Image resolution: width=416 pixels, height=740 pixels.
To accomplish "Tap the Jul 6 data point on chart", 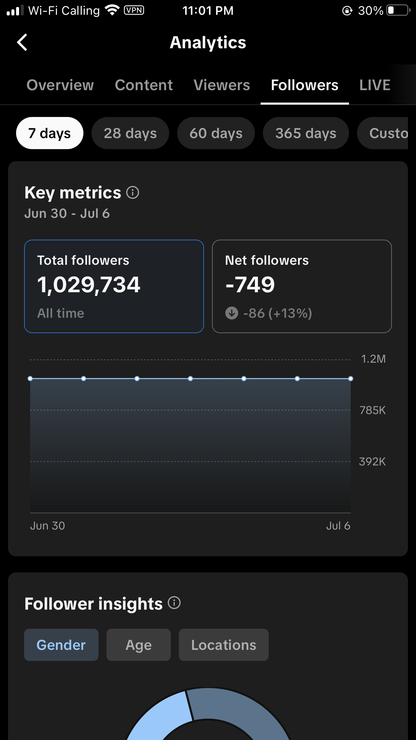I will 350,379.
